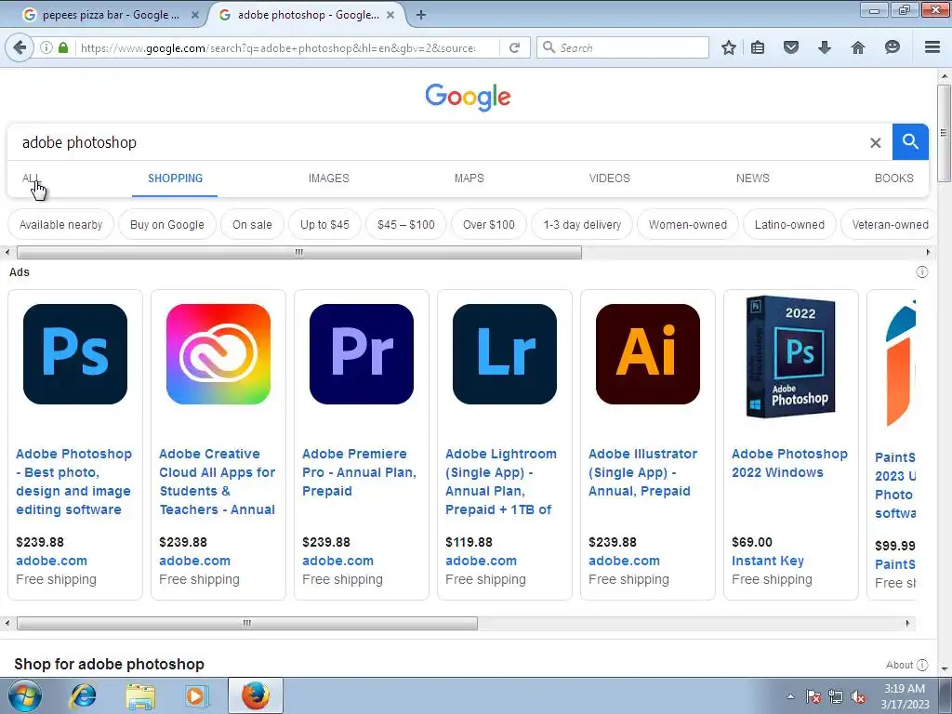Open the Adobe Photoshop Best photo ad link
Viewport: 952px width, 714px height.
(74, 482)
